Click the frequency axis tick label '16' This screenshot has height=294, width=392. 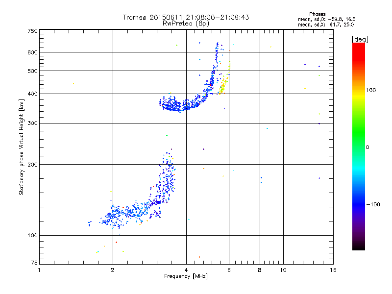click(x=333, y=270)
